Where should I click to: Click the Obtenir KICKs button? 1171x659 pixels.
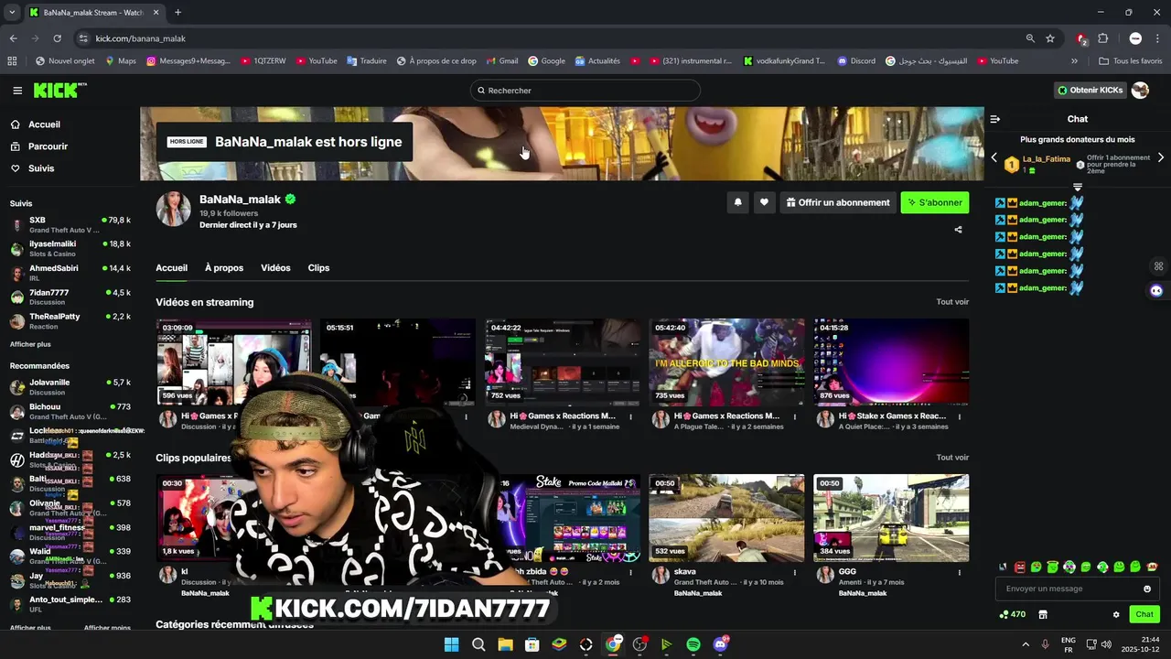click(1090, 91)
